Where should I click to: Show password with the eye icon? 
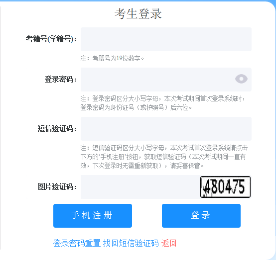241,79
